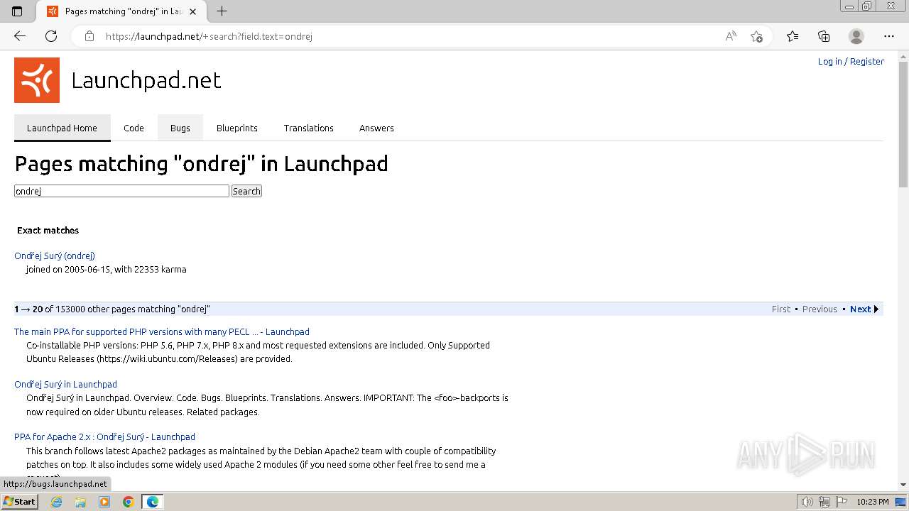Open Edge Settings and more menu

pyautogui.click(x=889, y=36)
